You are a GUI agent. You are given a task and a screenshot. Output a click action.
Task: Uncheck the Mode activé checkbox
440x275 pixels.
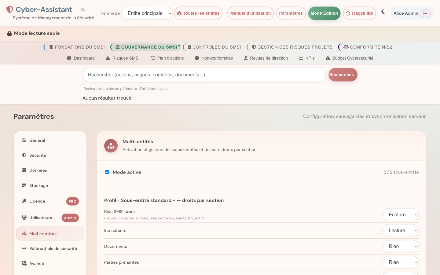tap(107, 172)
